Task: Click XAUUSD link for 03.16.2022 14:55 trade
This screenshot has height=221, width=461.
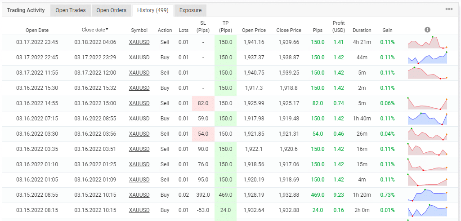Action: pos(139,103)
